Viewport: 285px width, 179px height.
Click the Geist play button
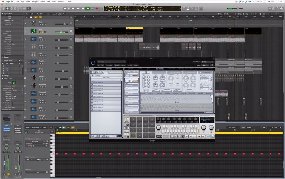(191, 136)
